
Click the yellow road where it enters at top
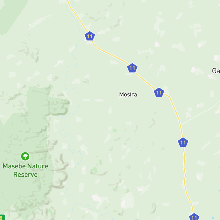[68, 1]
